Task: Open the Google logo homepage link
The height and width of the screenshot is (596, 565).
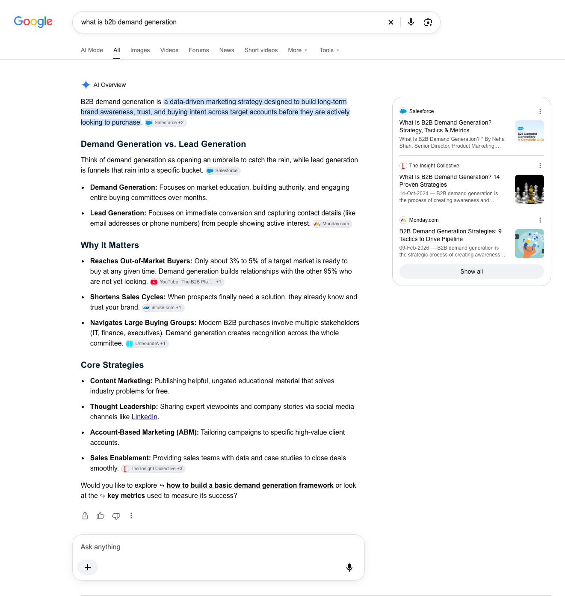Action: pyautogui.click(x=33, y=21)
